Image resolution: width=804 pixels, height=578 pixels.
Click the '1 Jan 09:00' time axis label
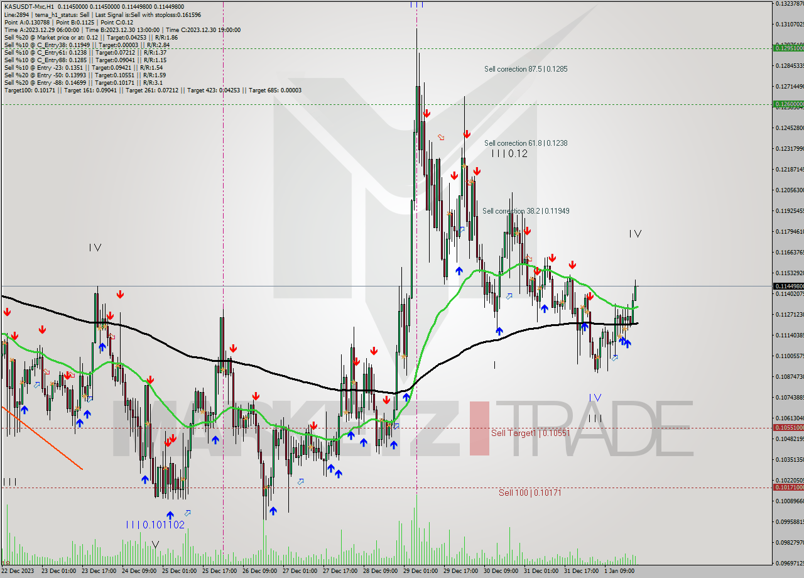pos(619,571)
